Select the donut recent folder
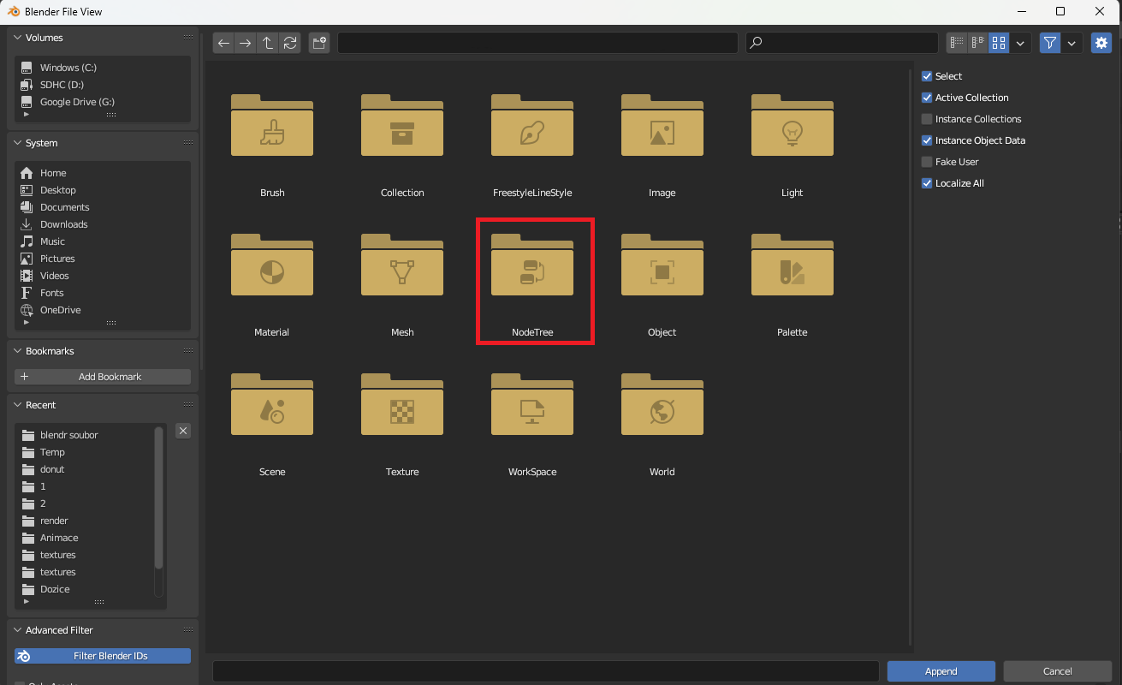The height and width of the screenshot is (685, 1122). [52, 469]
